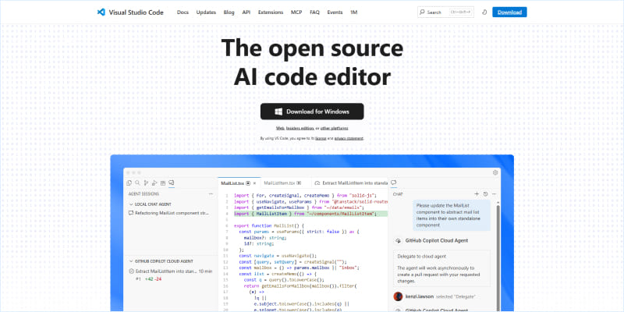Go to the Blog nav link

(x=229, y=12)
